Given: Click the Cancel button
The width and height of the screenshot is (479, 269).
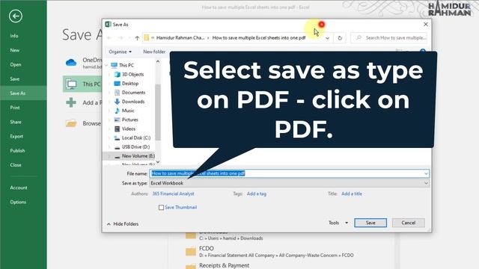Looking at the screenshot, I should [408, 223].
